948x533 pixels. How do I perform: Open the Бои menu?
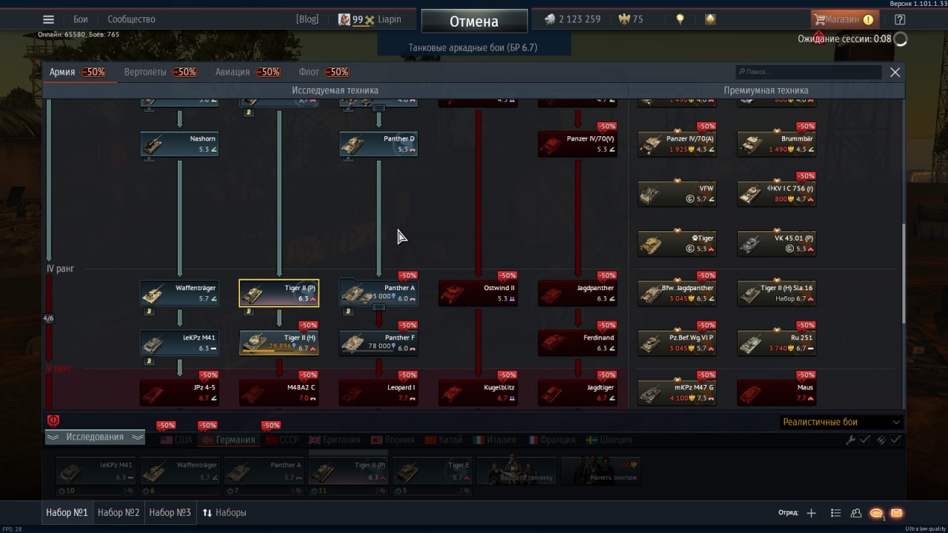click(80, 19)
